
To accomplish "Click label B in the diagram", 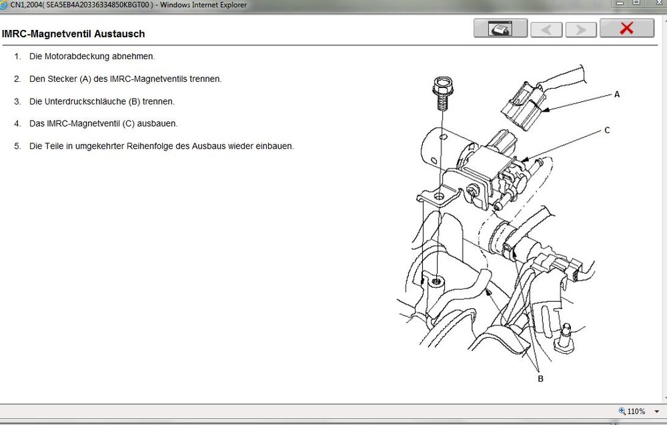I will tap(540, 378).
